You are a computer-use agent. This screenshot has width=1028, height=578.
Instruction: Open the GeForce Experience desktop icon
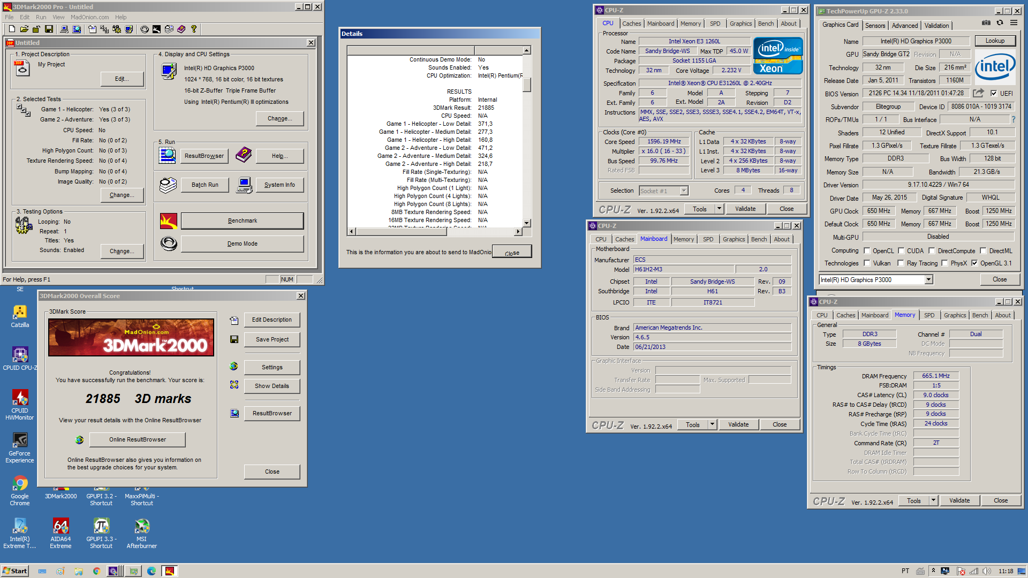(x=20, y=448)
